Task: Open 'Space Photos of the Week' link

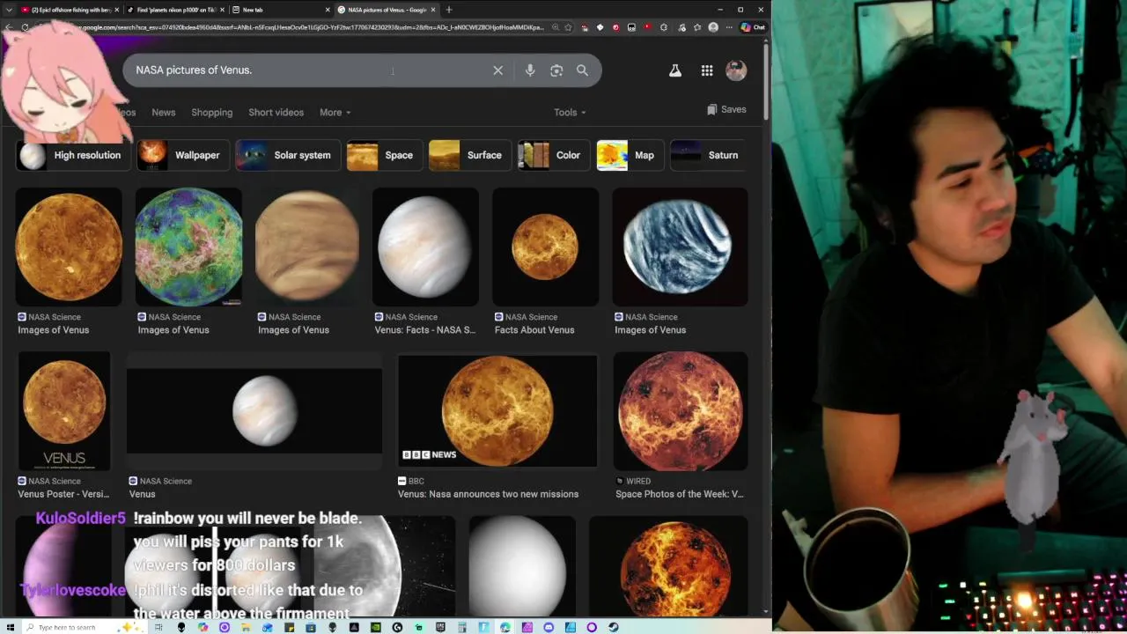Action: tap(679, 494)
